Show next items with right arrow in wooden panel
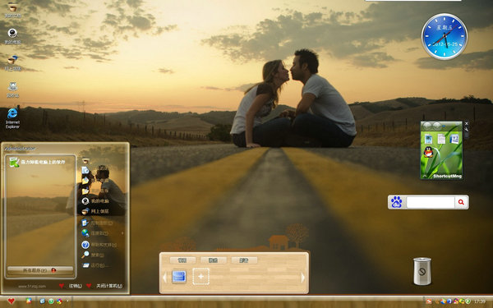The width and height of the screenshot is (493, 308). (x=302, y=278)
